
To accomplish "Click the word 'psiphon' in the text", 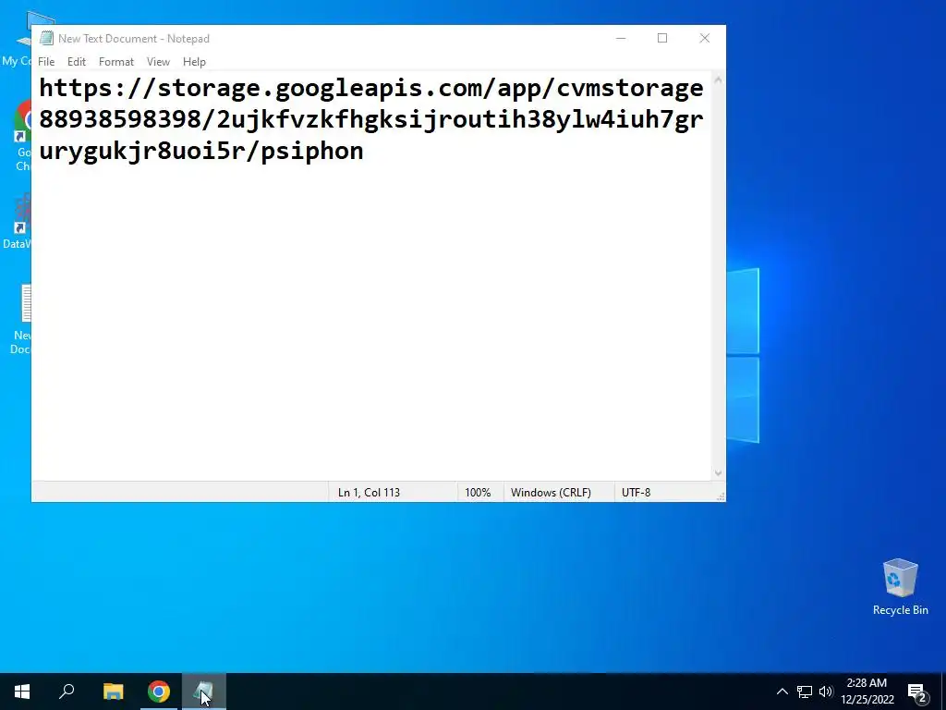I will [312, 151].
